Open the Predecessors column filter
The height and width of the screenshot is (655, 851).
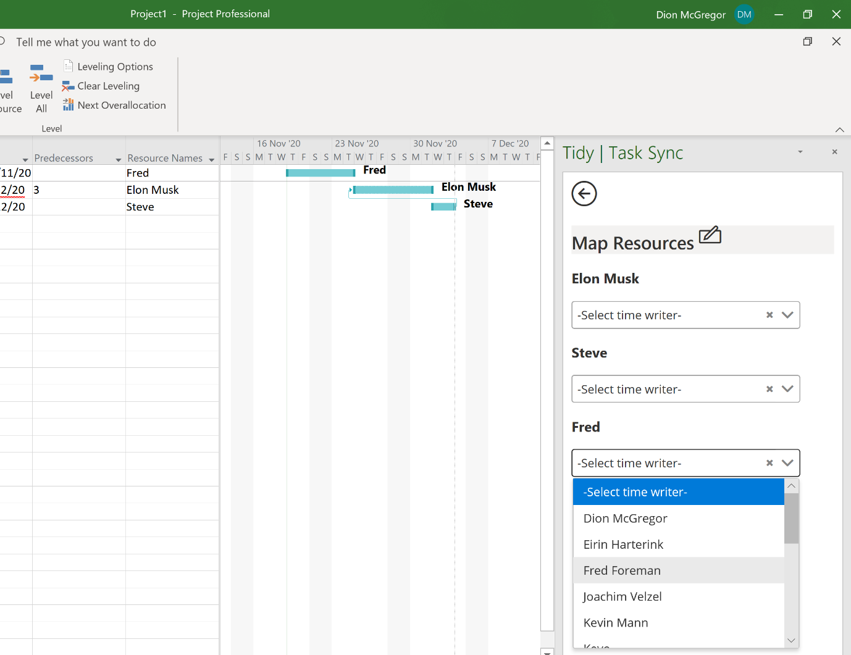tap(118, 159)
